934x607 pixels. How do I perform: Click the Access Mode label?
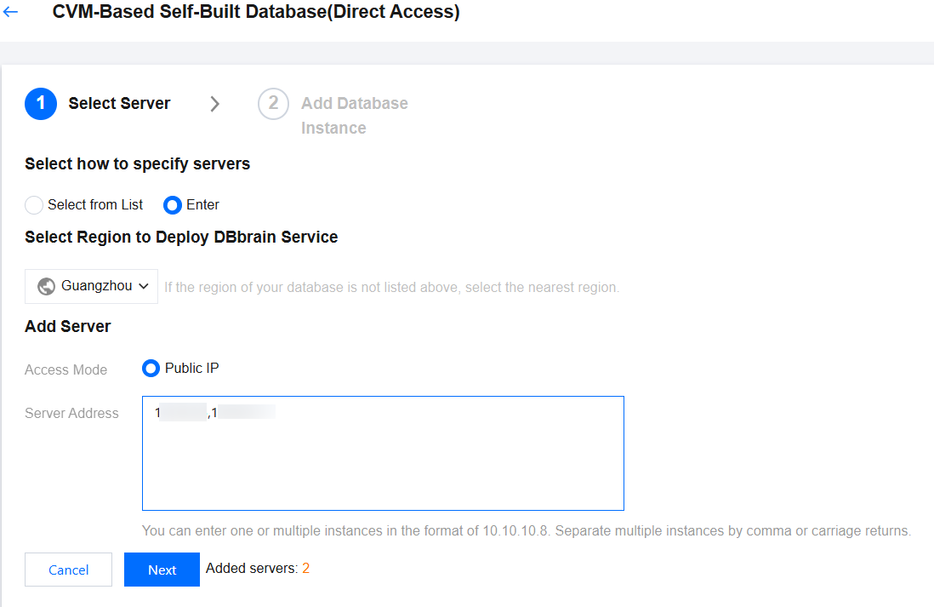(65, 369)
